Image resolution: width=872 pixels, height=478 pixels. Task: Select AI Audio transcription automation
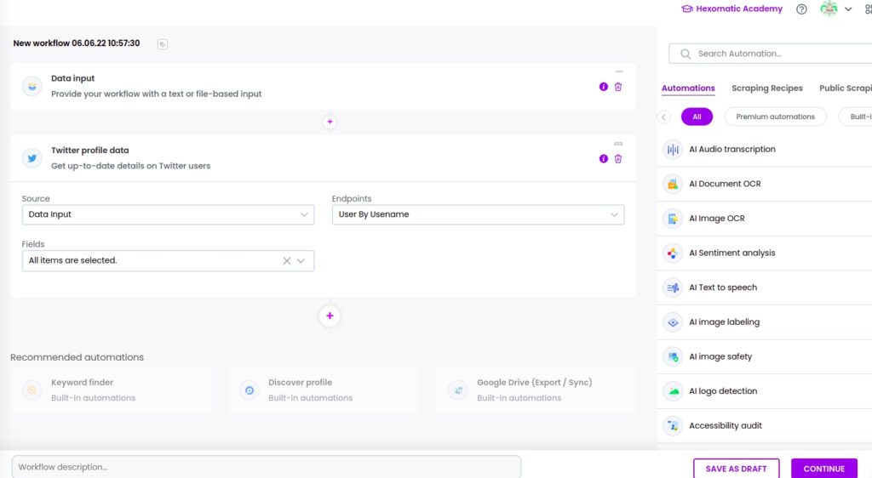point(765,150)
